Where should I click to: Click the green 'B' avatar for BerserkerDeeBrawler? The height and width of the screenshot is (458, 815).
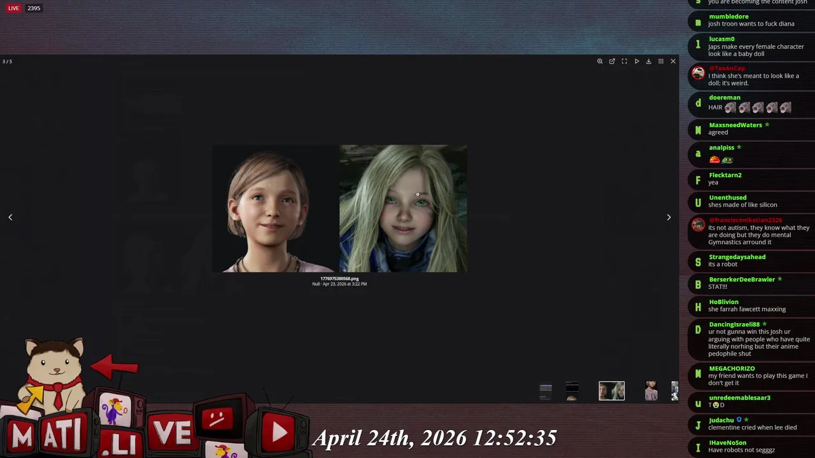tap(698, 284)
